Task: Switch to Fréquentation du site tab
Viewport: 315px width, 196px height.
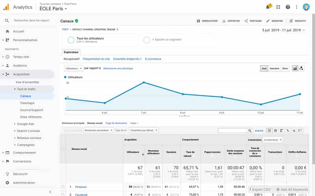Action: click(96, 59)
